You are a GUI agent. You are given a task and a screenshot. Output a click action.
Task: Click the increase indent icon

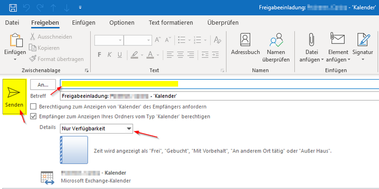pos(216,55)
